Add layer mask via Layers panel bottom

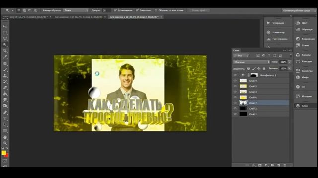coord(260,165)
